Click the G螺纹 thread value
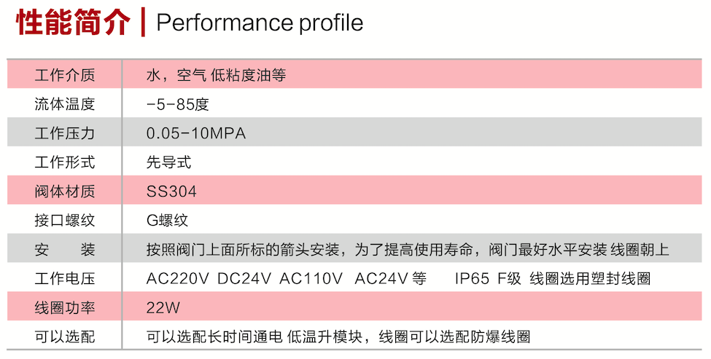711x359 pixels. [167, 220]
